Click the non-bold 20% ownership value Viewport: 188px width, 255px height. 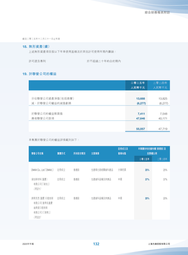pyautogui.click(x=165, y=198)
